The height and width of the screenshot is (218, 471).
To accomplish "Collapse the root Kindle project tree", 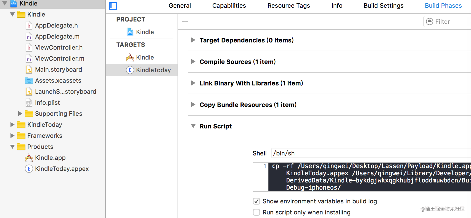I will tap(5, 4).
